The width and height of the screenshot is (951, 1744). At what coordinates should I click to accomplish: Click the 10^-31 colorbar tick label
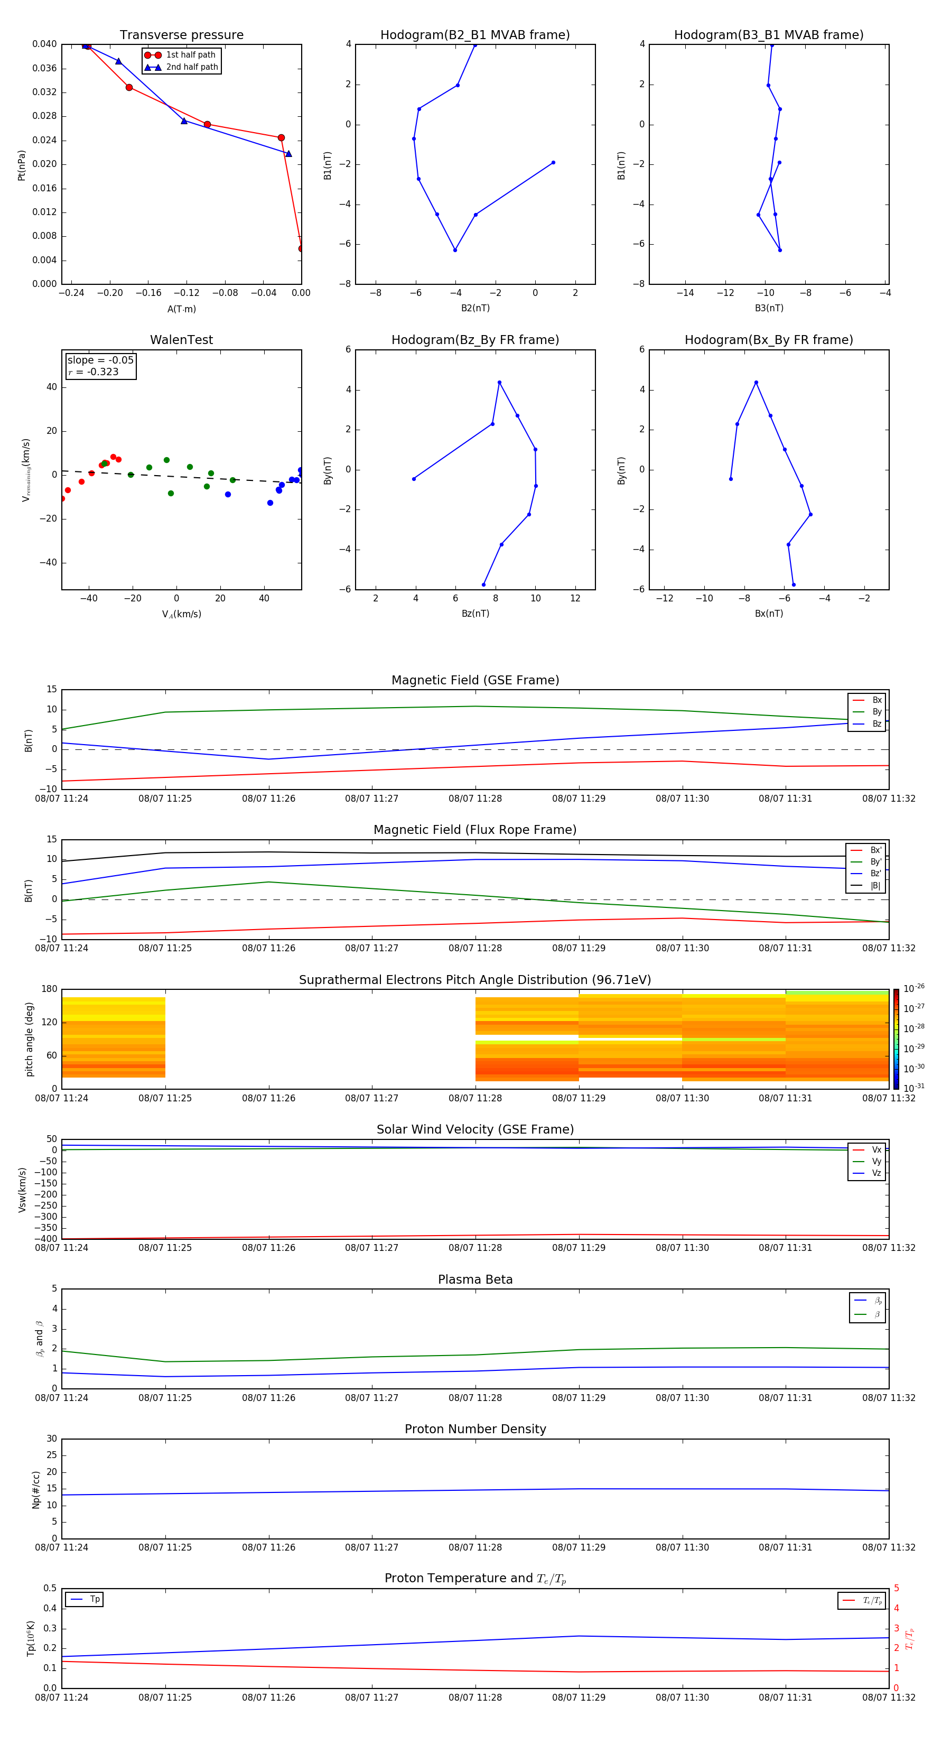point(913,1088)
